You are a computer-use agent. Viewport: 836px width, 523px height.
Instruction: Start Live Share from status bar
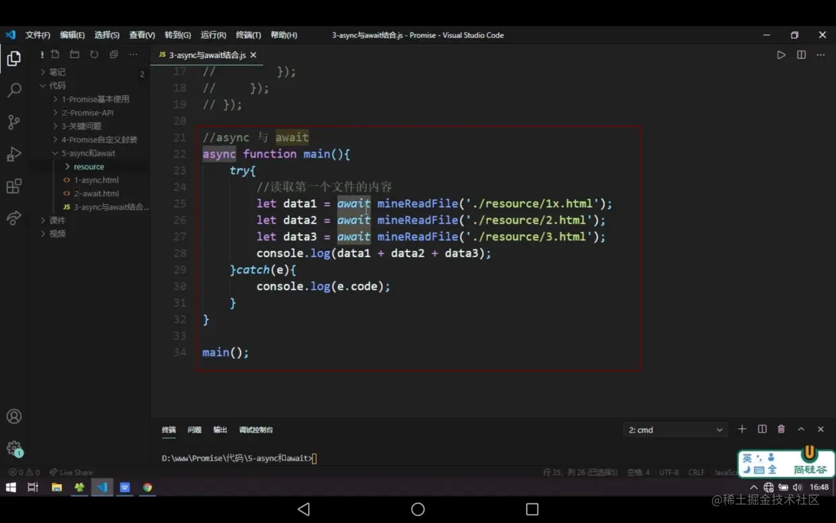point(71,472)
